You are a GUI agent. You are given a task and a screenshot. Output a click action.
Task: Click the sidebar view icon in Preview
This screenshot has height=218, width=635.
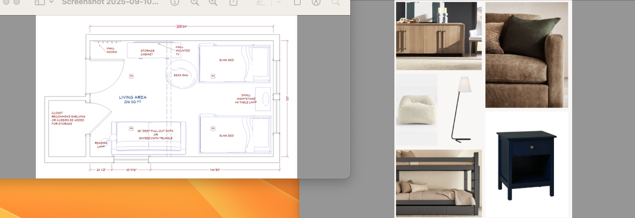click(40, 2)
